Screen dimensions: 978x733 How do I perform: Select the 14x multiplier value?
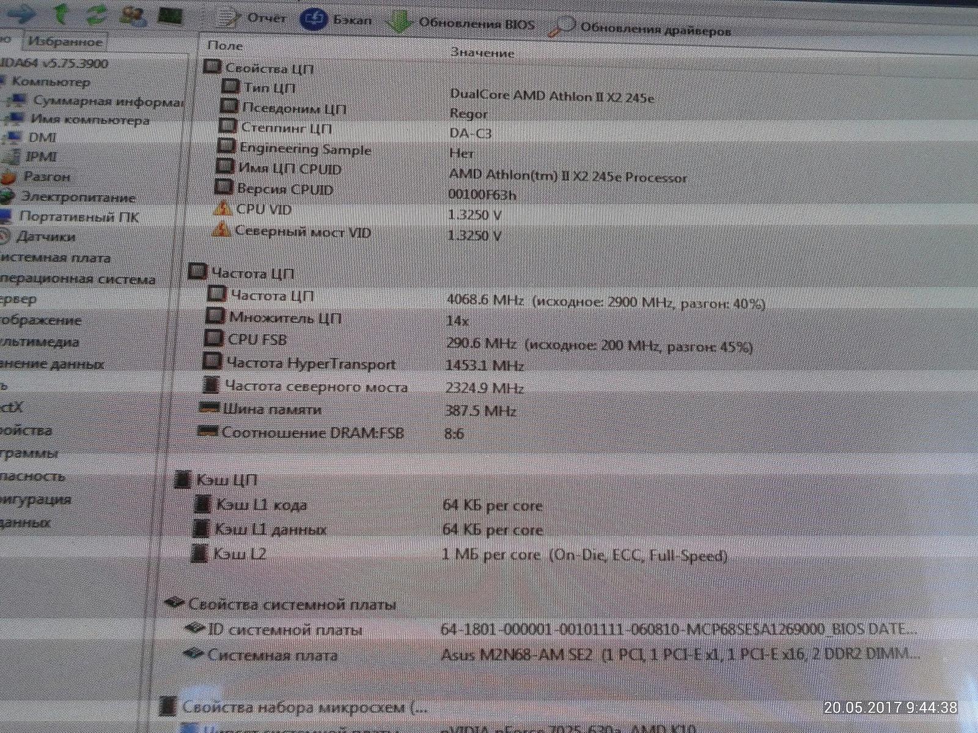coord(458,321)
